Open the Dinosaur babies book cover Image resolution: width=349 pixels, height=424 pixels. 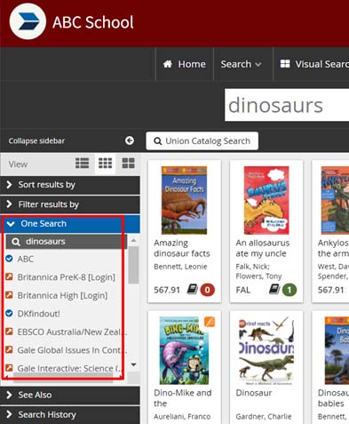click(x=337, y=350)
